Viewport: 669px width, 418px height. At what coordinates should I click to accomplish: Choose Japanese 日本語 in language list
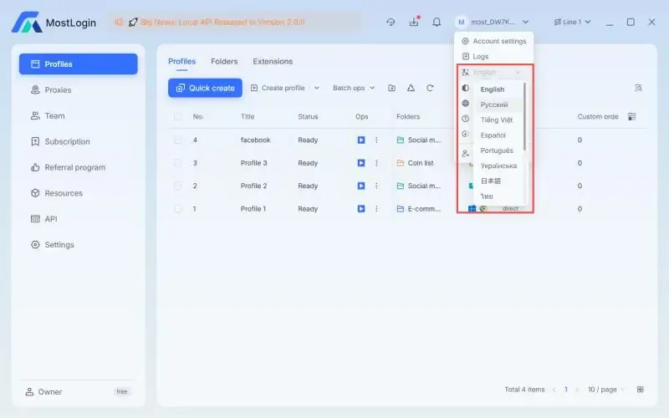[498, 181]
